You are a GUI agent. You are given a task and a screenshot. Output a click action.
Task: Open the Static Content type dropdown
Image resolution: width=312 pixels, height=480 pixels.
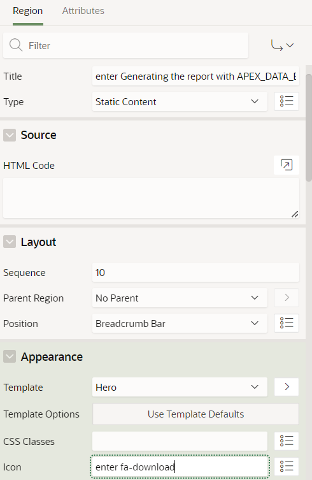pos(180,101)
